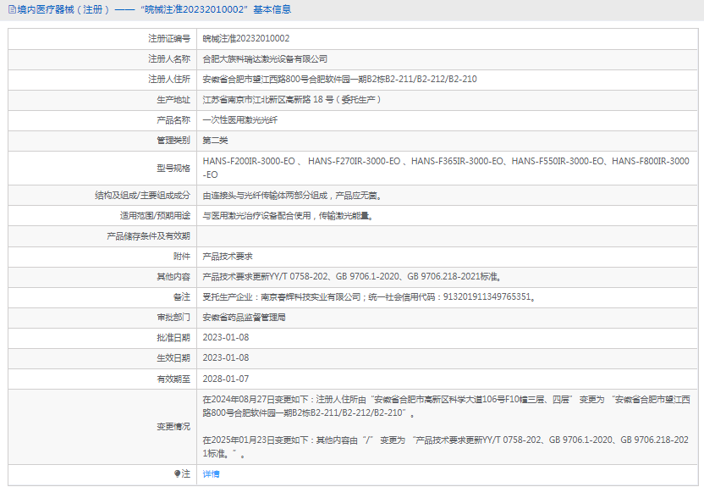
Task: Select product name 一次性医用激光光纤
Action: pyautogui.click(x=240, y=120)
